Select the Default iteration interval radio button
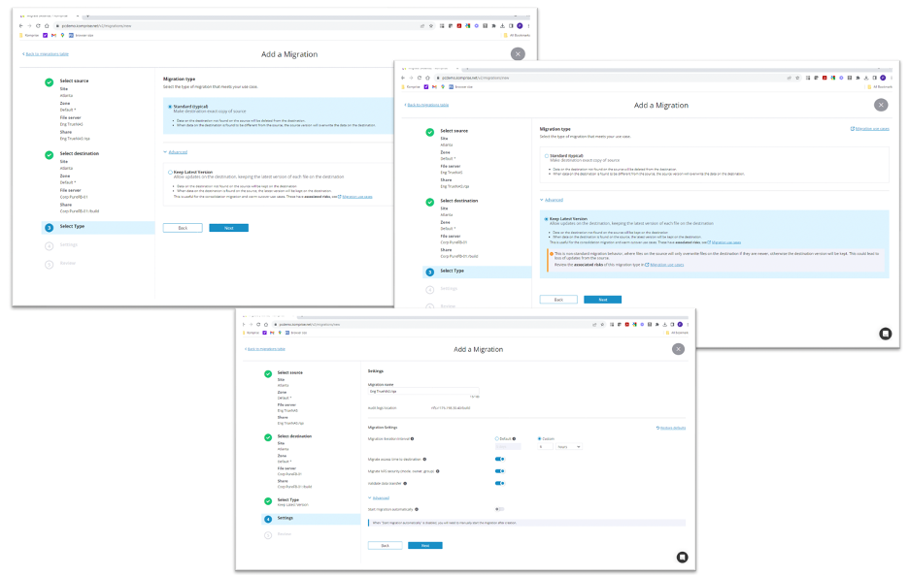Screen dimensions: 909x576 tap(497, 438)
